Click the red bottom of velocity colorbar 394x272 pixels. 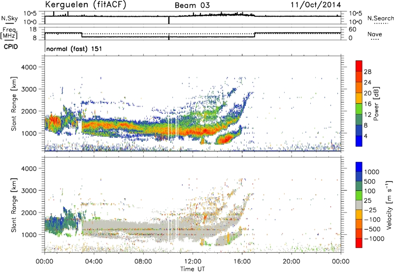tap(359, 243)
